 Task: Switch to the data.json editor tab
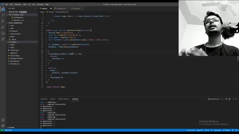(76, 9)
